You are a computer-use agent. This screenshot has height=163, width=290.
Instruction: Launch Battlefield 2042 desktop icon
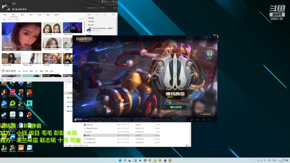[x=29, y=105]
